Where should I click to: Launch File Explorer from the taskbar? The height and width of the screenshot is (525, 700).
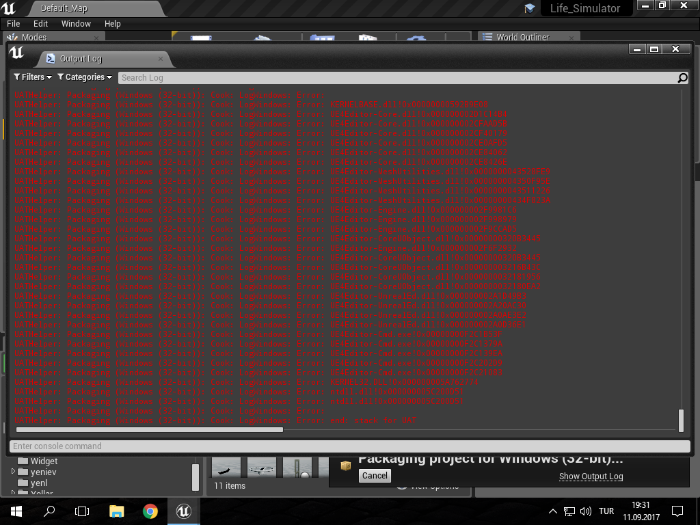coord(116,511)
